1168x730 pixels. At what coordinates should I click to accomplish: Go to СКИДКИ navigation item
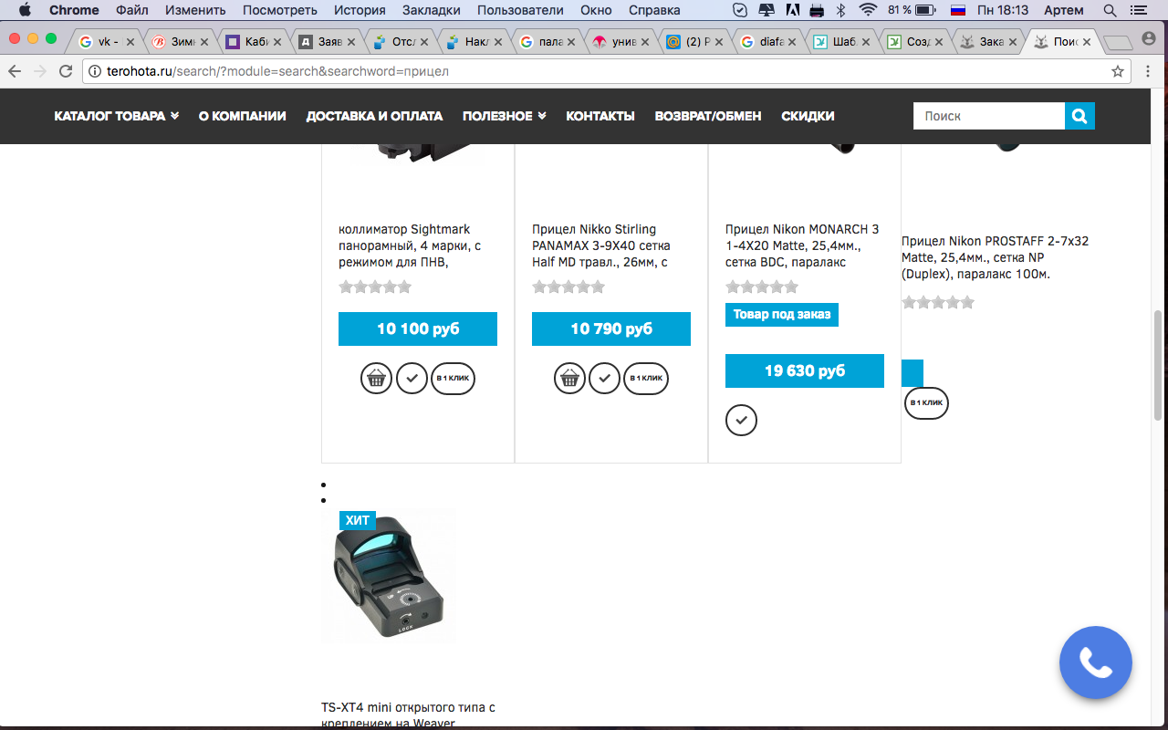808,116
